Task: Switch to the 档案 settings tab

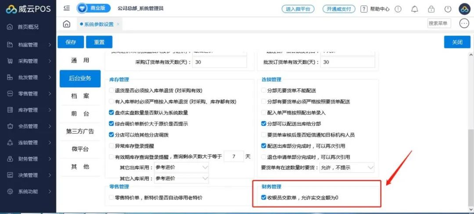Action: point(80,96)
